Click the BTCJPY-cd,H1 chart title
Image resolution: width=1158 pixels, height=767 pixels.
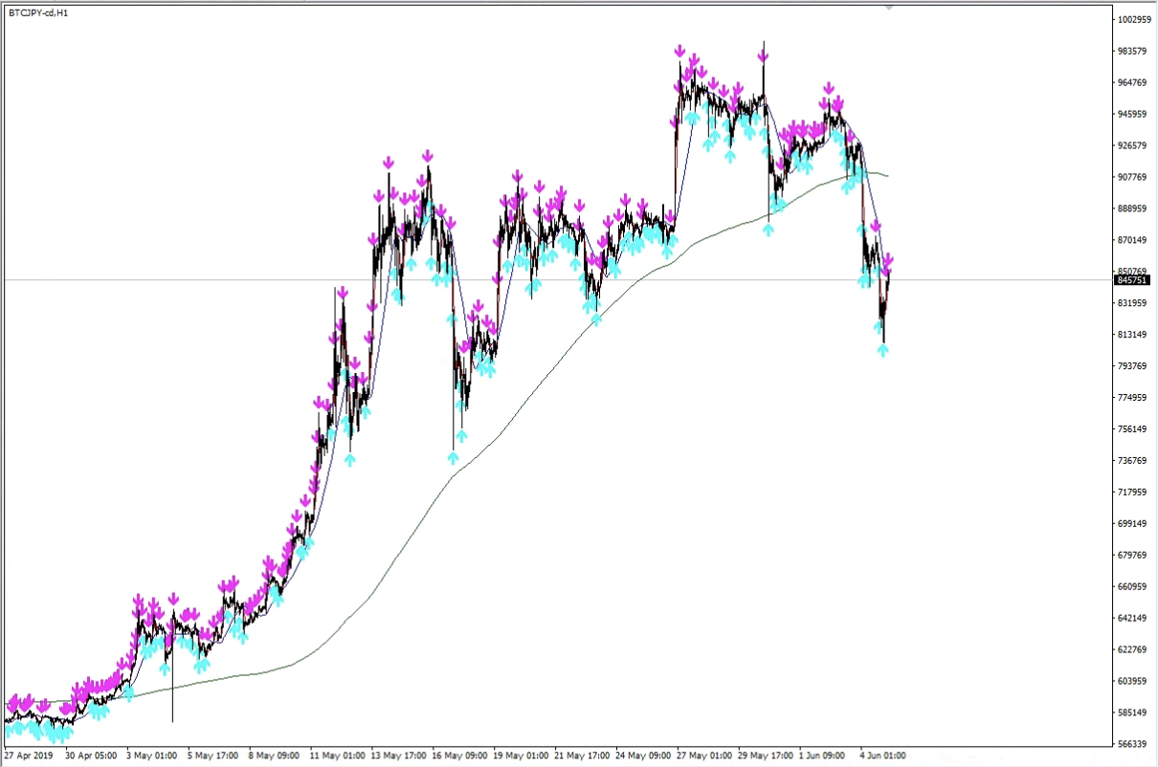tap(39, 13)
